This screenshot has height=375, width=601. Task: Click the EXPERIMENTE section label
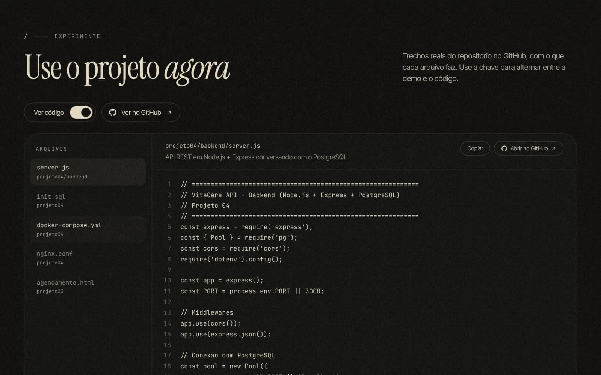click(x=77, y=36)
